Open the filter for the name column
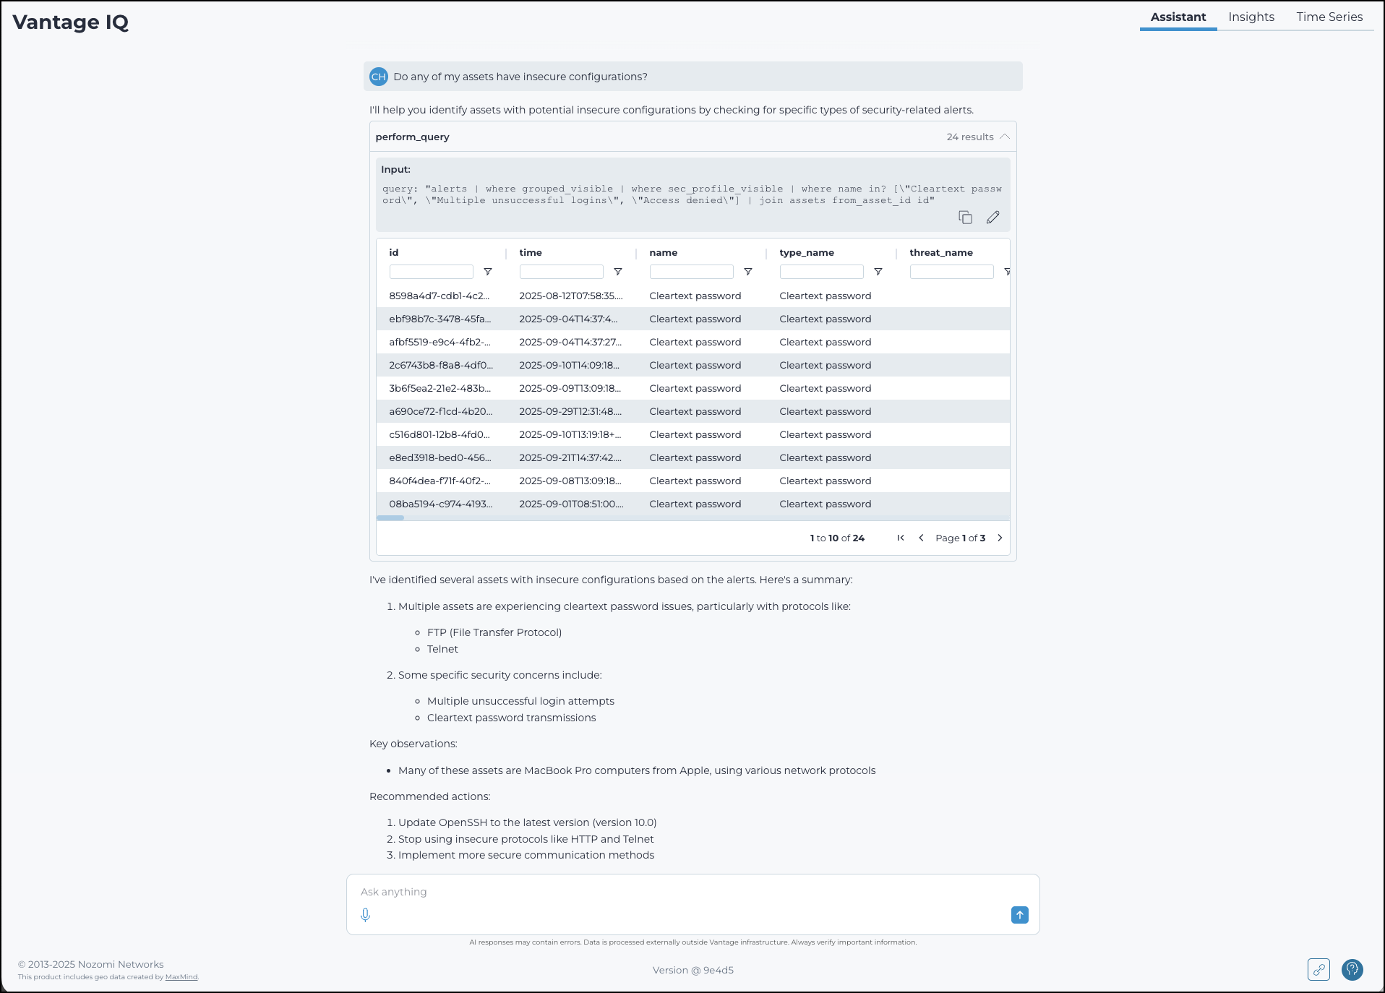 pos(749,271)
